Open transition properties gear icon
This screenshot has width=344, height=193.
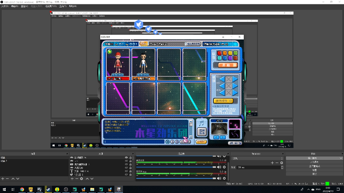click(282, 163)
